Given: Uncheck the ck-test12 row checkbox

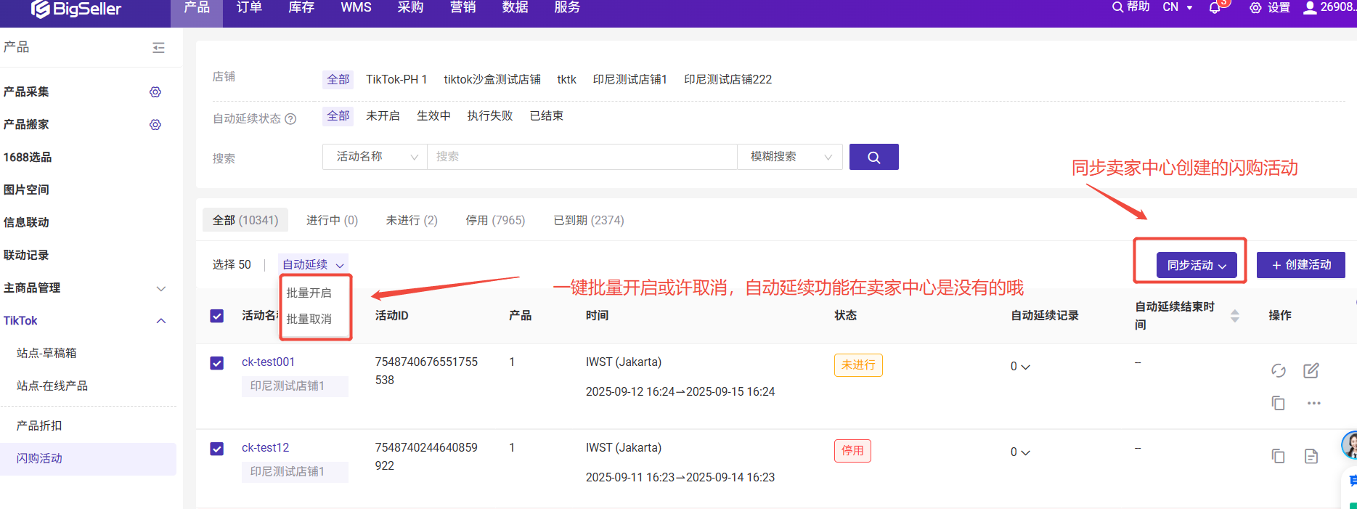Looking at the screenshot, I should coord(217,449).
